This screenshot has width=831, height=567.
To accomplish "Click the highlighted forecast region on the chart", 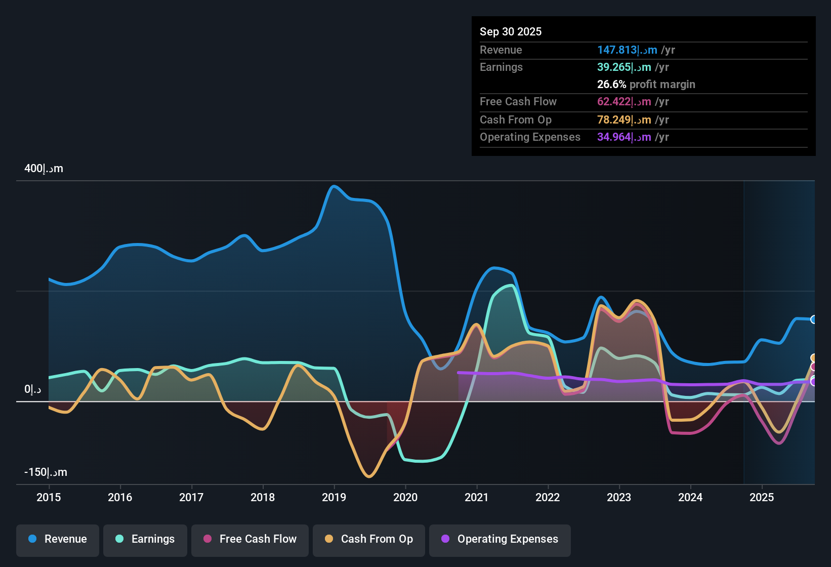I will (x=779, y=329).
